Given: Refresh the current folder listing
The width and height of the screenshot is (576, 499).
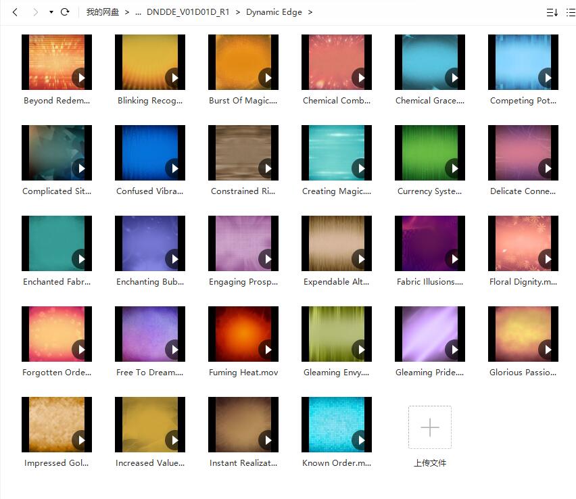Looking at the screenshot, I should (x=65, y=12).
